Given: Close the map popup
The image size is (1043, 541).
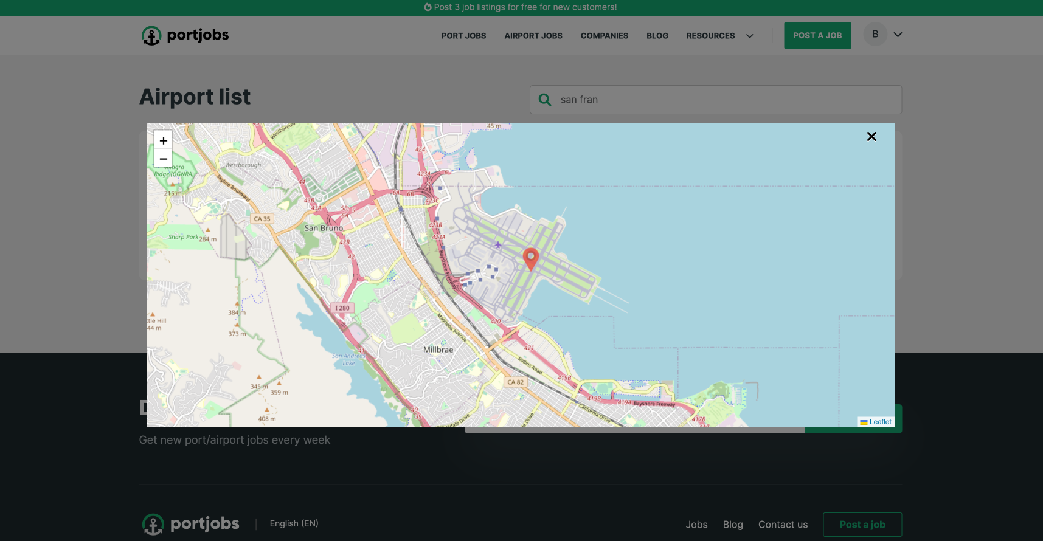Looking at the screenshot, I should click(871, 137).
